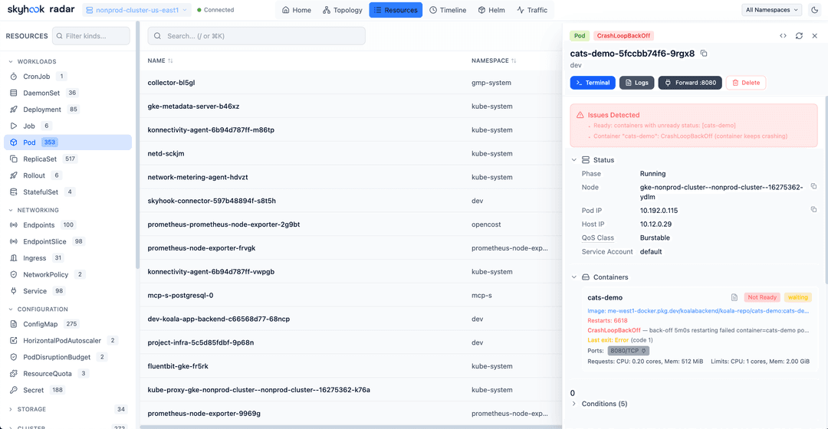828x429 pixels.
Task: Click the container image link
Action: pyautogui.click(x=698, y=311)
